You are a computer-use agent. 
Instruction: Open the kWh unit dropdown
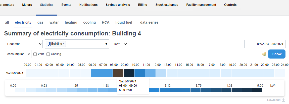tap(120, 44)
